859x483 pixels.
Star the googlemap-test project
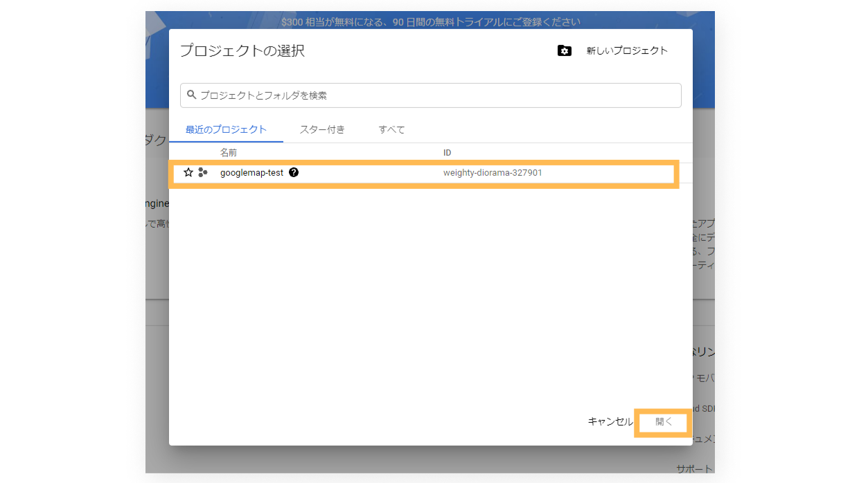click(188, 172)
